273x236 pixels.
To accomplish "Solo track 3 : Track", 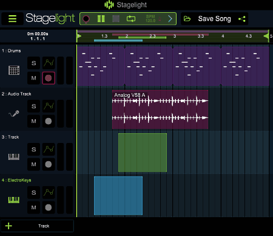I will 33,150.
